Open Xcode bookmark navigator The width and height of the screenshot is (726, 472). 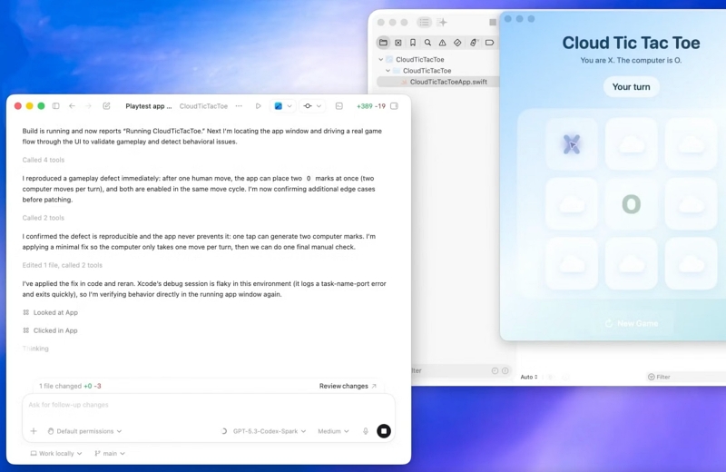click(413, 43)
